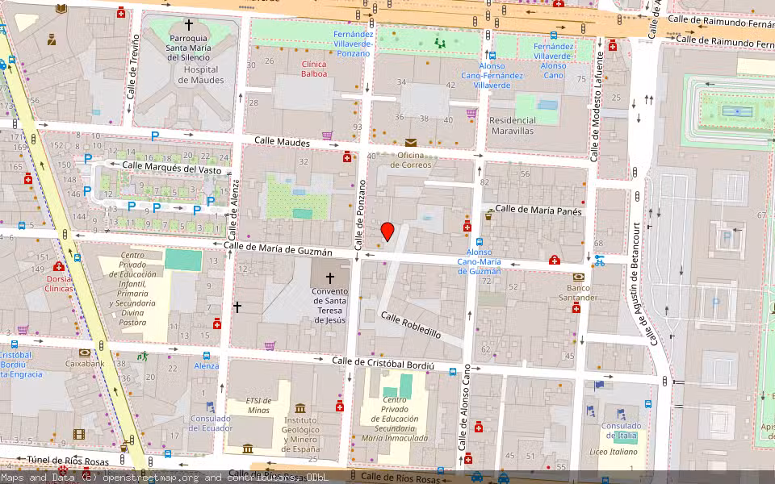Click the ODbL license text in the attribution

coord(317,478)
